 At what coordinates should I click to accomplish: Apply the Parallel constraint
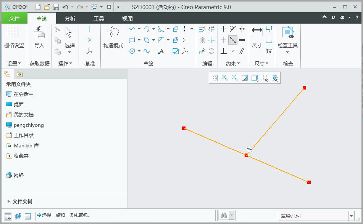click(x=242, y=51)
